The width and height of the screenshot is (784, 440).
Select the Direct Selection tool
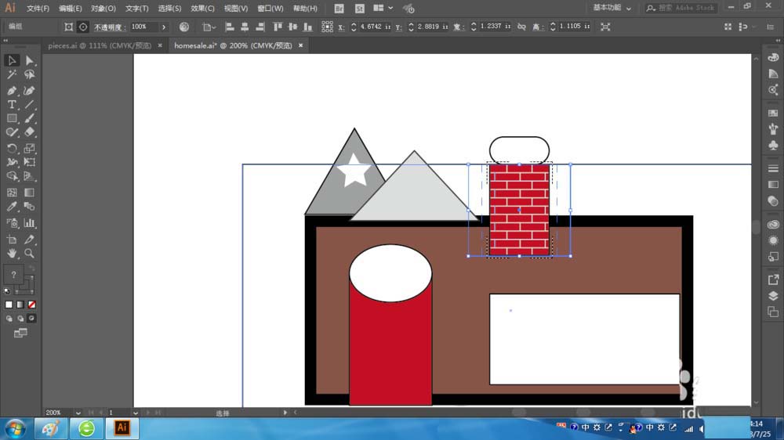click(x=30, y=60)
